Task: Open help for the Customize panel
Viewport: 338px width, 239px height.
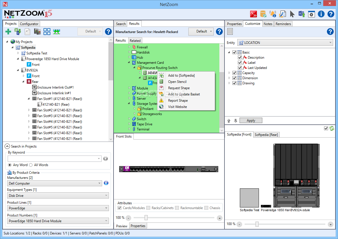Action: coord(330,32)
